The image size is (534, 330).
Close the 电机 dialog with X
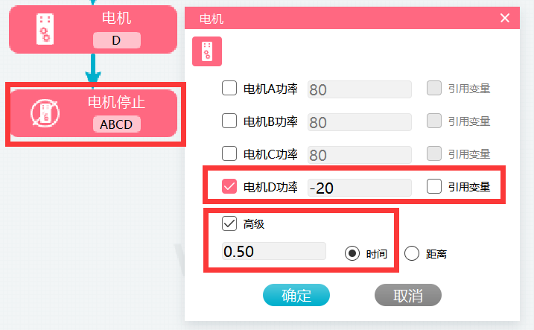point(505,18)
